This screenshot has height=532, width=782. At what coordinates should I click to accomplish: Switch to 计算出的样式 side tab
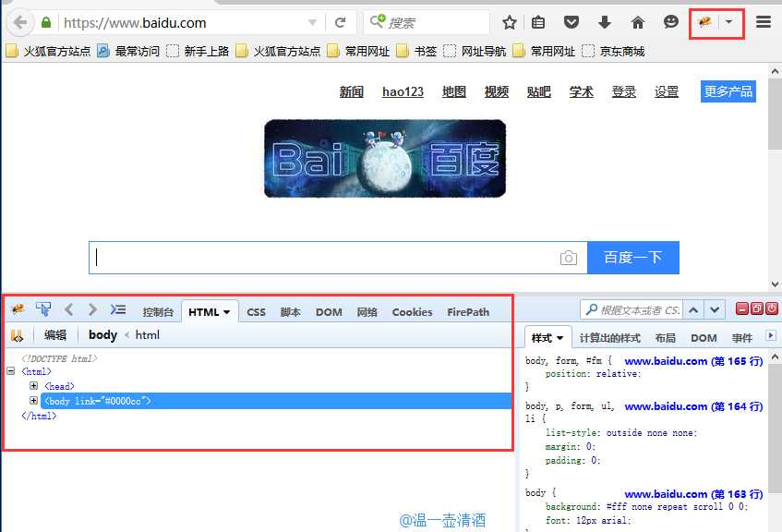(x=610, y=338)
